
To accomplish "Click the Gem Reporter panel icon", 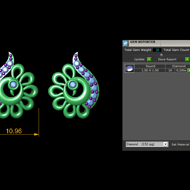I will (x=125, y=43).
